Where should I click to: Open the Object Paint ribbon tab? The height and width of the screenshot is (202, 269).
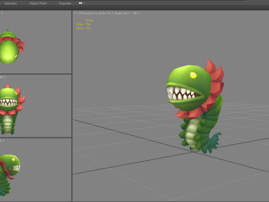point(38,3)
